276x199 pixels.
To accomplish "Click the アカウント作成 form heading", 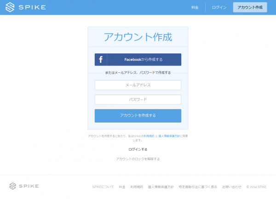I will click(x=138, y=37).
